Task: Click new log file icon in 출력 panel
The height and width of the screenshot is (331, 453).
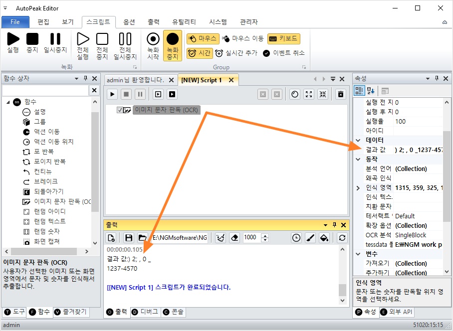Action: [x=111, y=238]
